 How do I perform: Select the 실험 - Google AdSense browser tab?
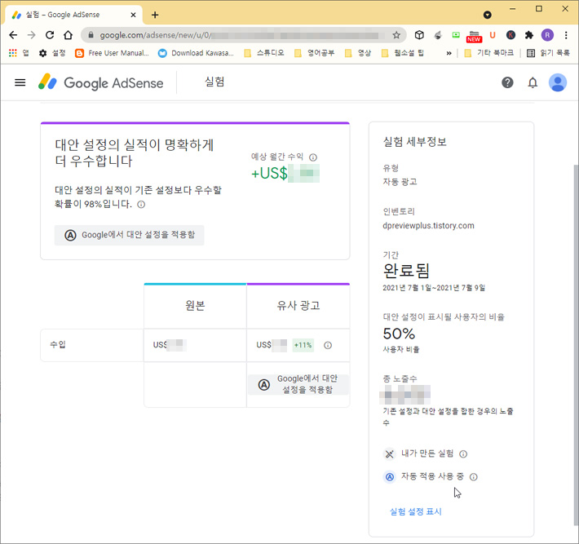pyautogui.click(x=73, y=15)
